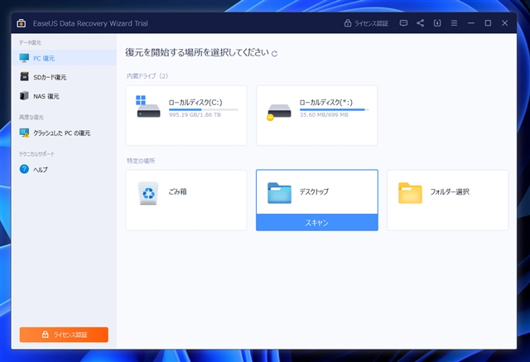Screen dimensions: 530x362
Task: Click the (*:) drive usage bar
Action: pyautogui.click(x=334, y=109)
